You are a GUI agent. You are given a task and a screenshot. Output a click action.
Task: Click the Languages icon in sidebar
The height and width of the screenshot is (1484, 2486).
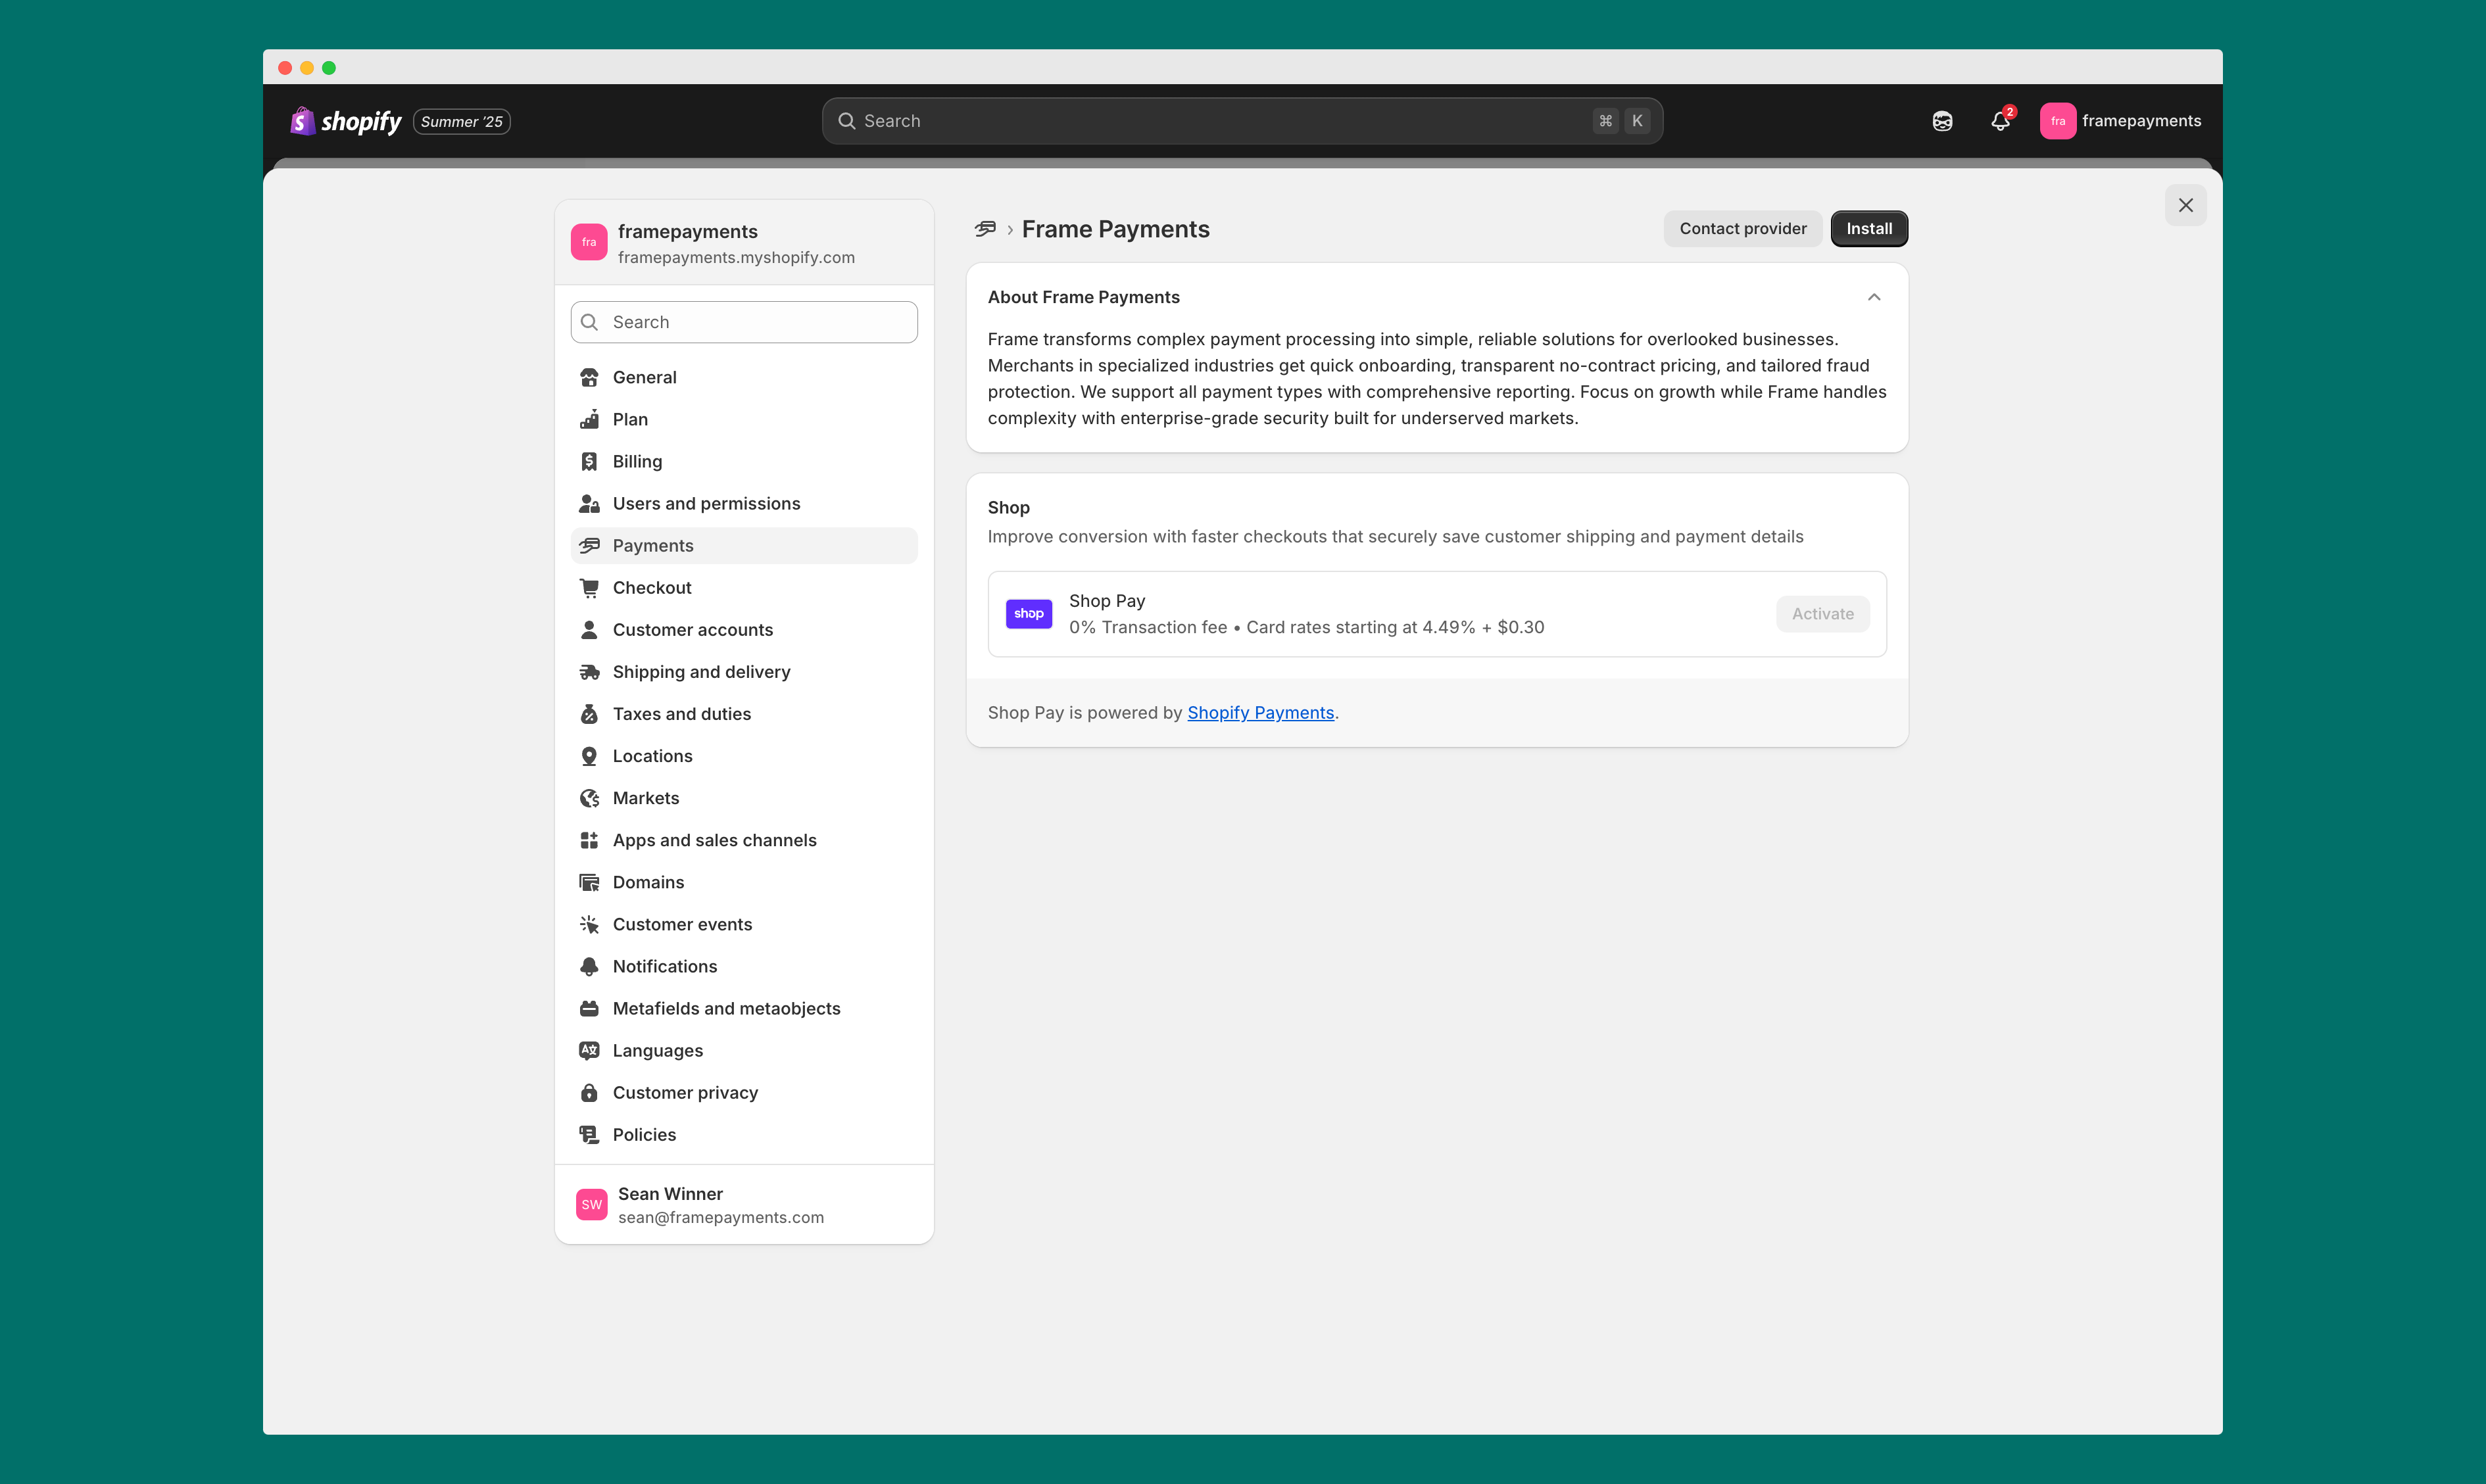point(589,1050)
